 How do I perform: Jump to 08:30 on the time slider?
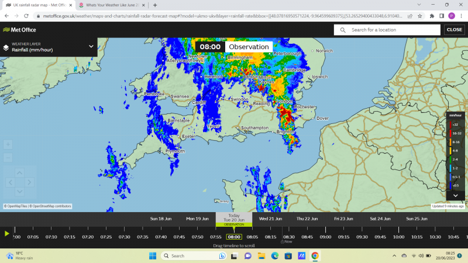pyautogui.click(x=288, y=237)
